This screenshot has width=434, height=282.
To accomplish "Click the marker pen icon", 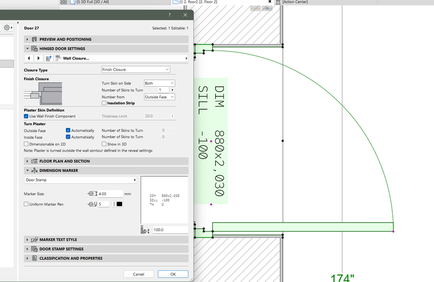I will pos(92,204).
